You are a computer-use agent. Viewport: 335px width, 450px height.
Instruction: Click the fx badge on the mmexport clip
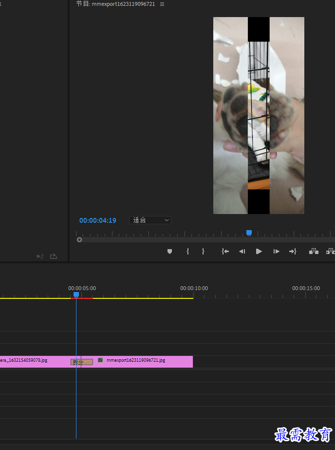click(100, 360)
